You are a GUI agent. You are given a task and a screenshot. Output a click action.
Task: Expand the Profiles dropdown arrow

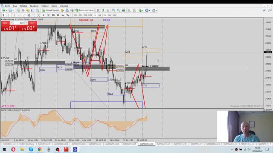tap(13, 10)
